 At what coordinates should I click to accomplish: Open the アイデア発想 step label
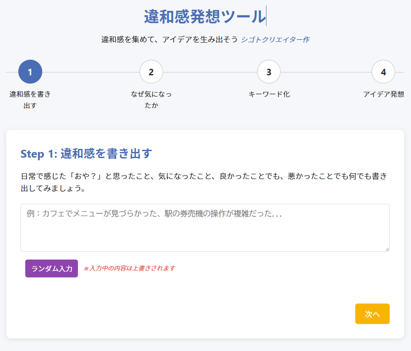tap(383, 94)
